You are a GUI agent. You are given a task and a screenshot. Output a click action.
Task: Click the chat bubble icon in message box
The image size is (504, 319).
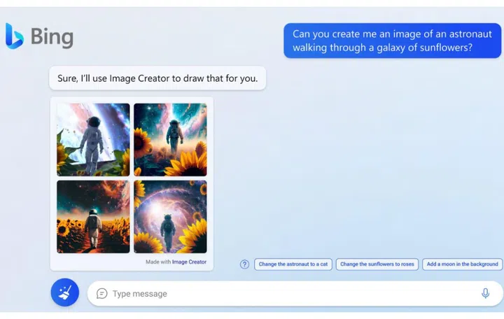102,294
